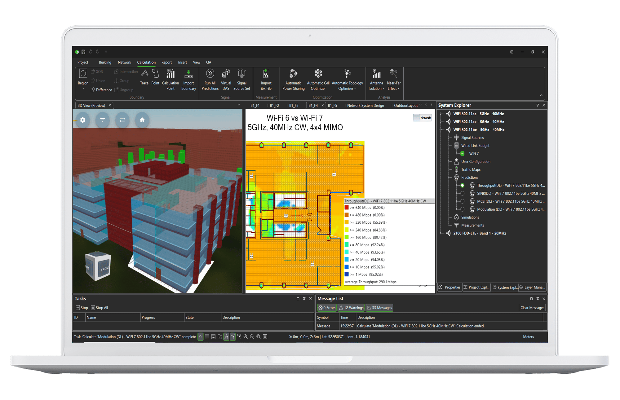Toggle the WiFi 7 link budget checkbox
Image resolution: width=620 pixels, height=400 pixels.
(462, 154)
